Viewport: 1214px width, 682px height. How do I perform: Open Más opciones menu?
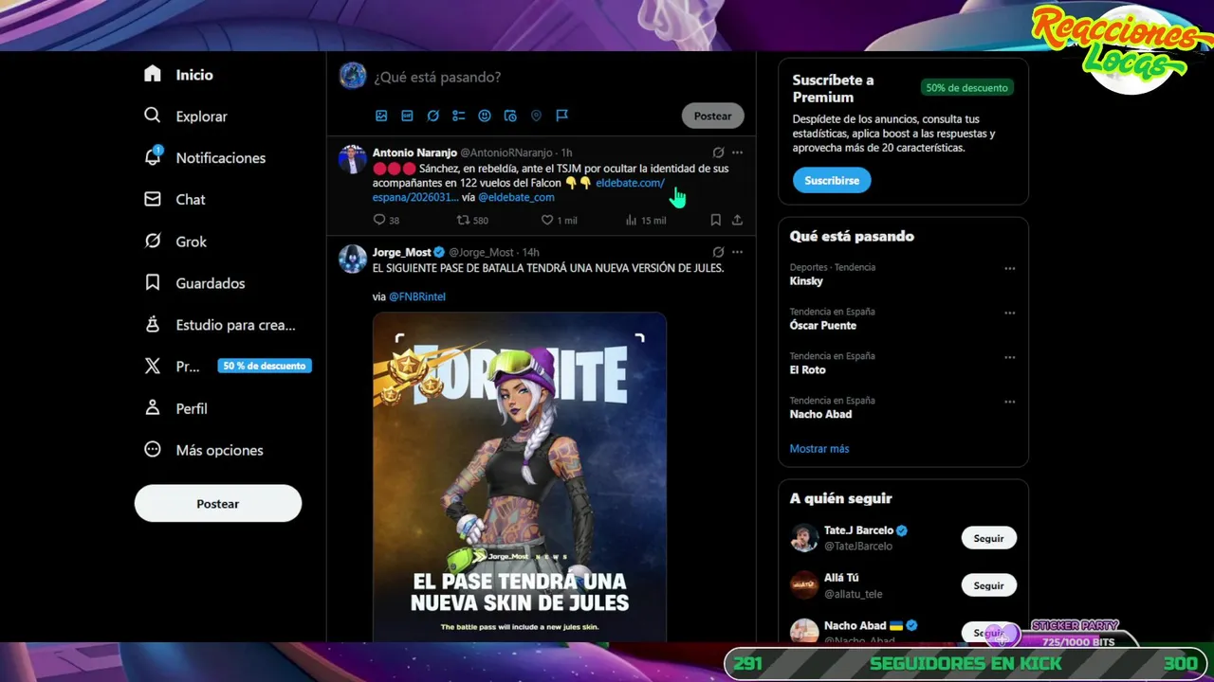203,450
